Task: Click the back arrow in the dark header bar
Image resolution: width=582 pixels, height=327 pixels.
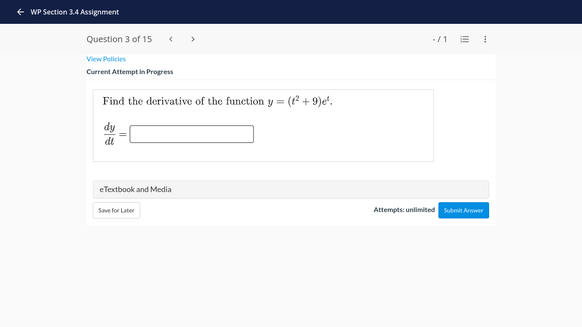Action: pos(20,12)
